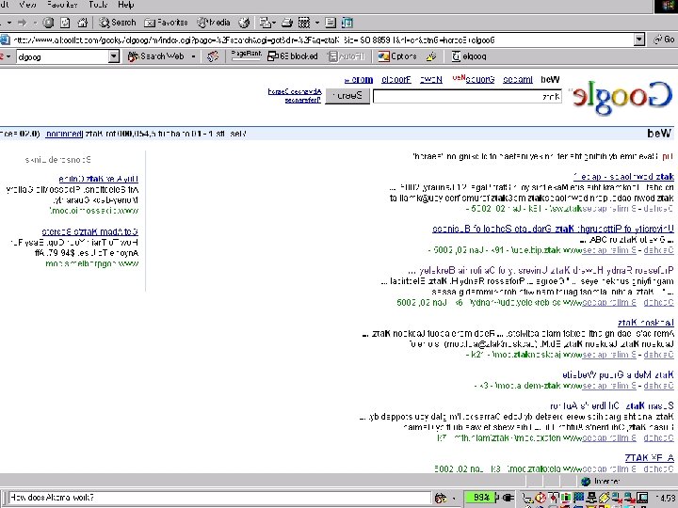This screenshot has width=678, height=508.
Task: Open the dropdown beside the deskbar search icon
Action: [454, 498]
